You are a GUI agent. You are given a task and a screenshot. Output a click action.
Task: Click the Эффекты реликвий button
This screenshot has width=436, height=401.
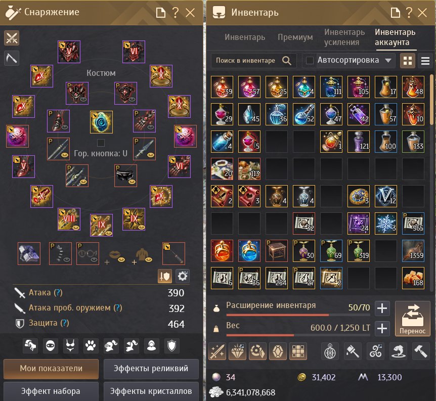151,369
